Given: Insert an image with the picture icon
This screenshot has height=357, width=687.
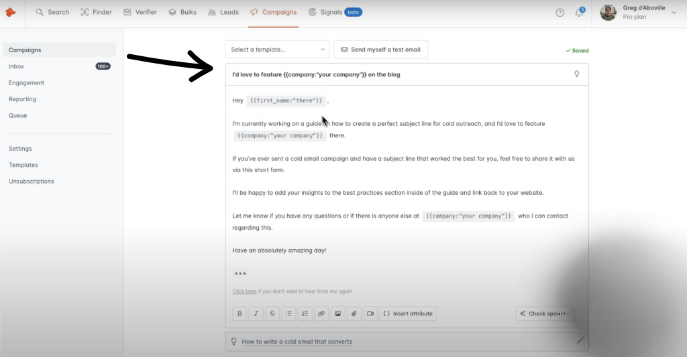Looking at the screenshot, I should (338, 313).
